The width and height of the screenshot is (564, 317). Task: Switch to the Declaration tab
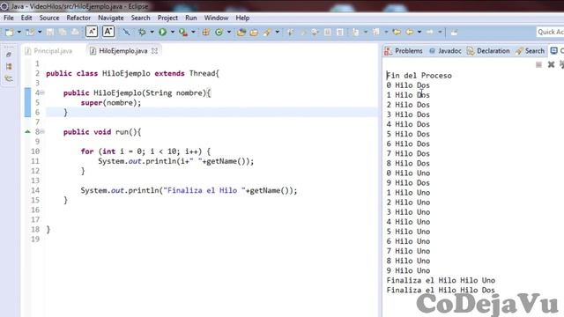tap(488, 51)
